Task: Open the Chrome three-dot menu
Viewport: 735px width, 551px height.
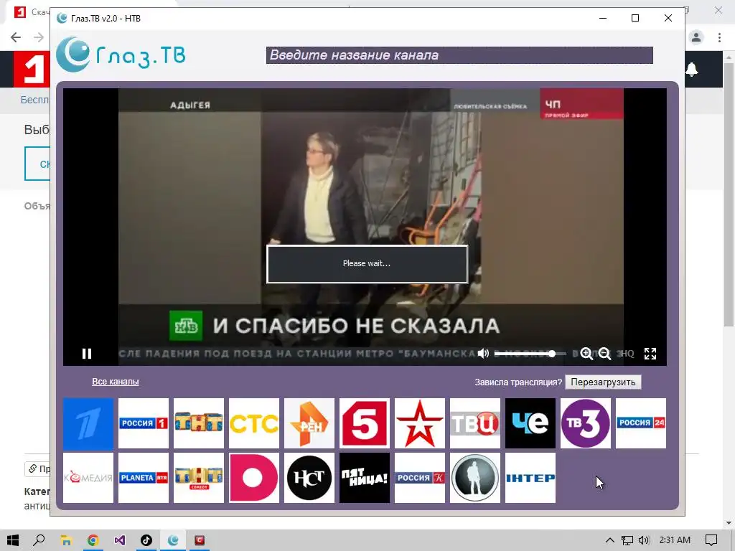Action: 719,37
